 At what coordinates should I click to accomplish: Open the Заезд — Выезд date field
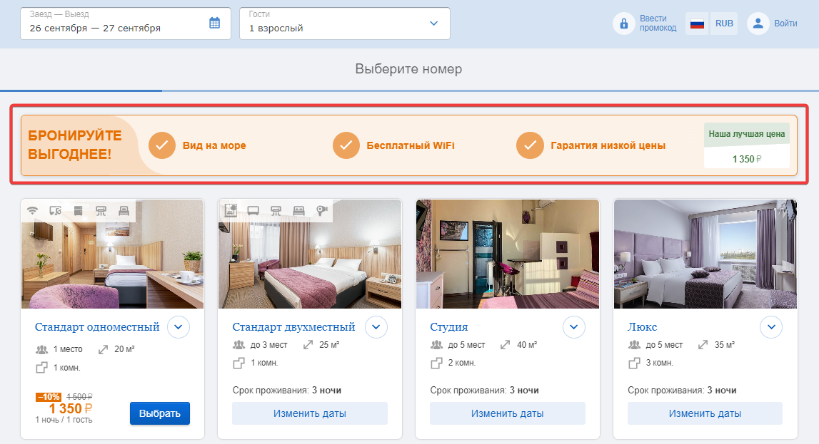[x=126, y=24]
